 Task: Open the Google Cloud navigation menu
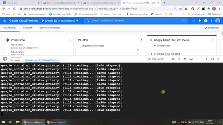click(5, 21)
